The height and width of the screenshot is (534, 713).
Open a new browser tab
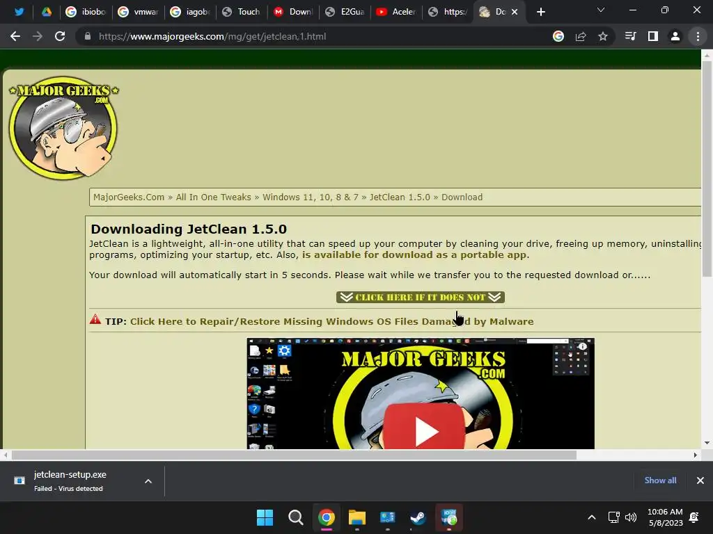(x=540, y=12)
